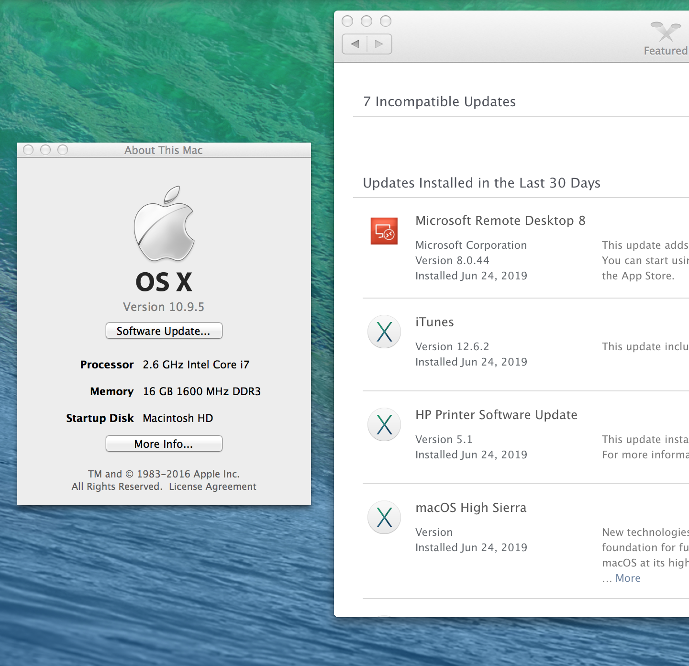The image size is (689, 666).
Task: Close the About This Mac window
Action: [x=28, y=150]
